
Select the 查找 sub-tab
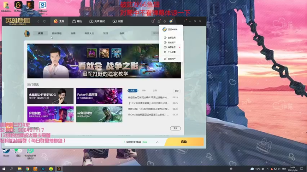coord(122,33)
